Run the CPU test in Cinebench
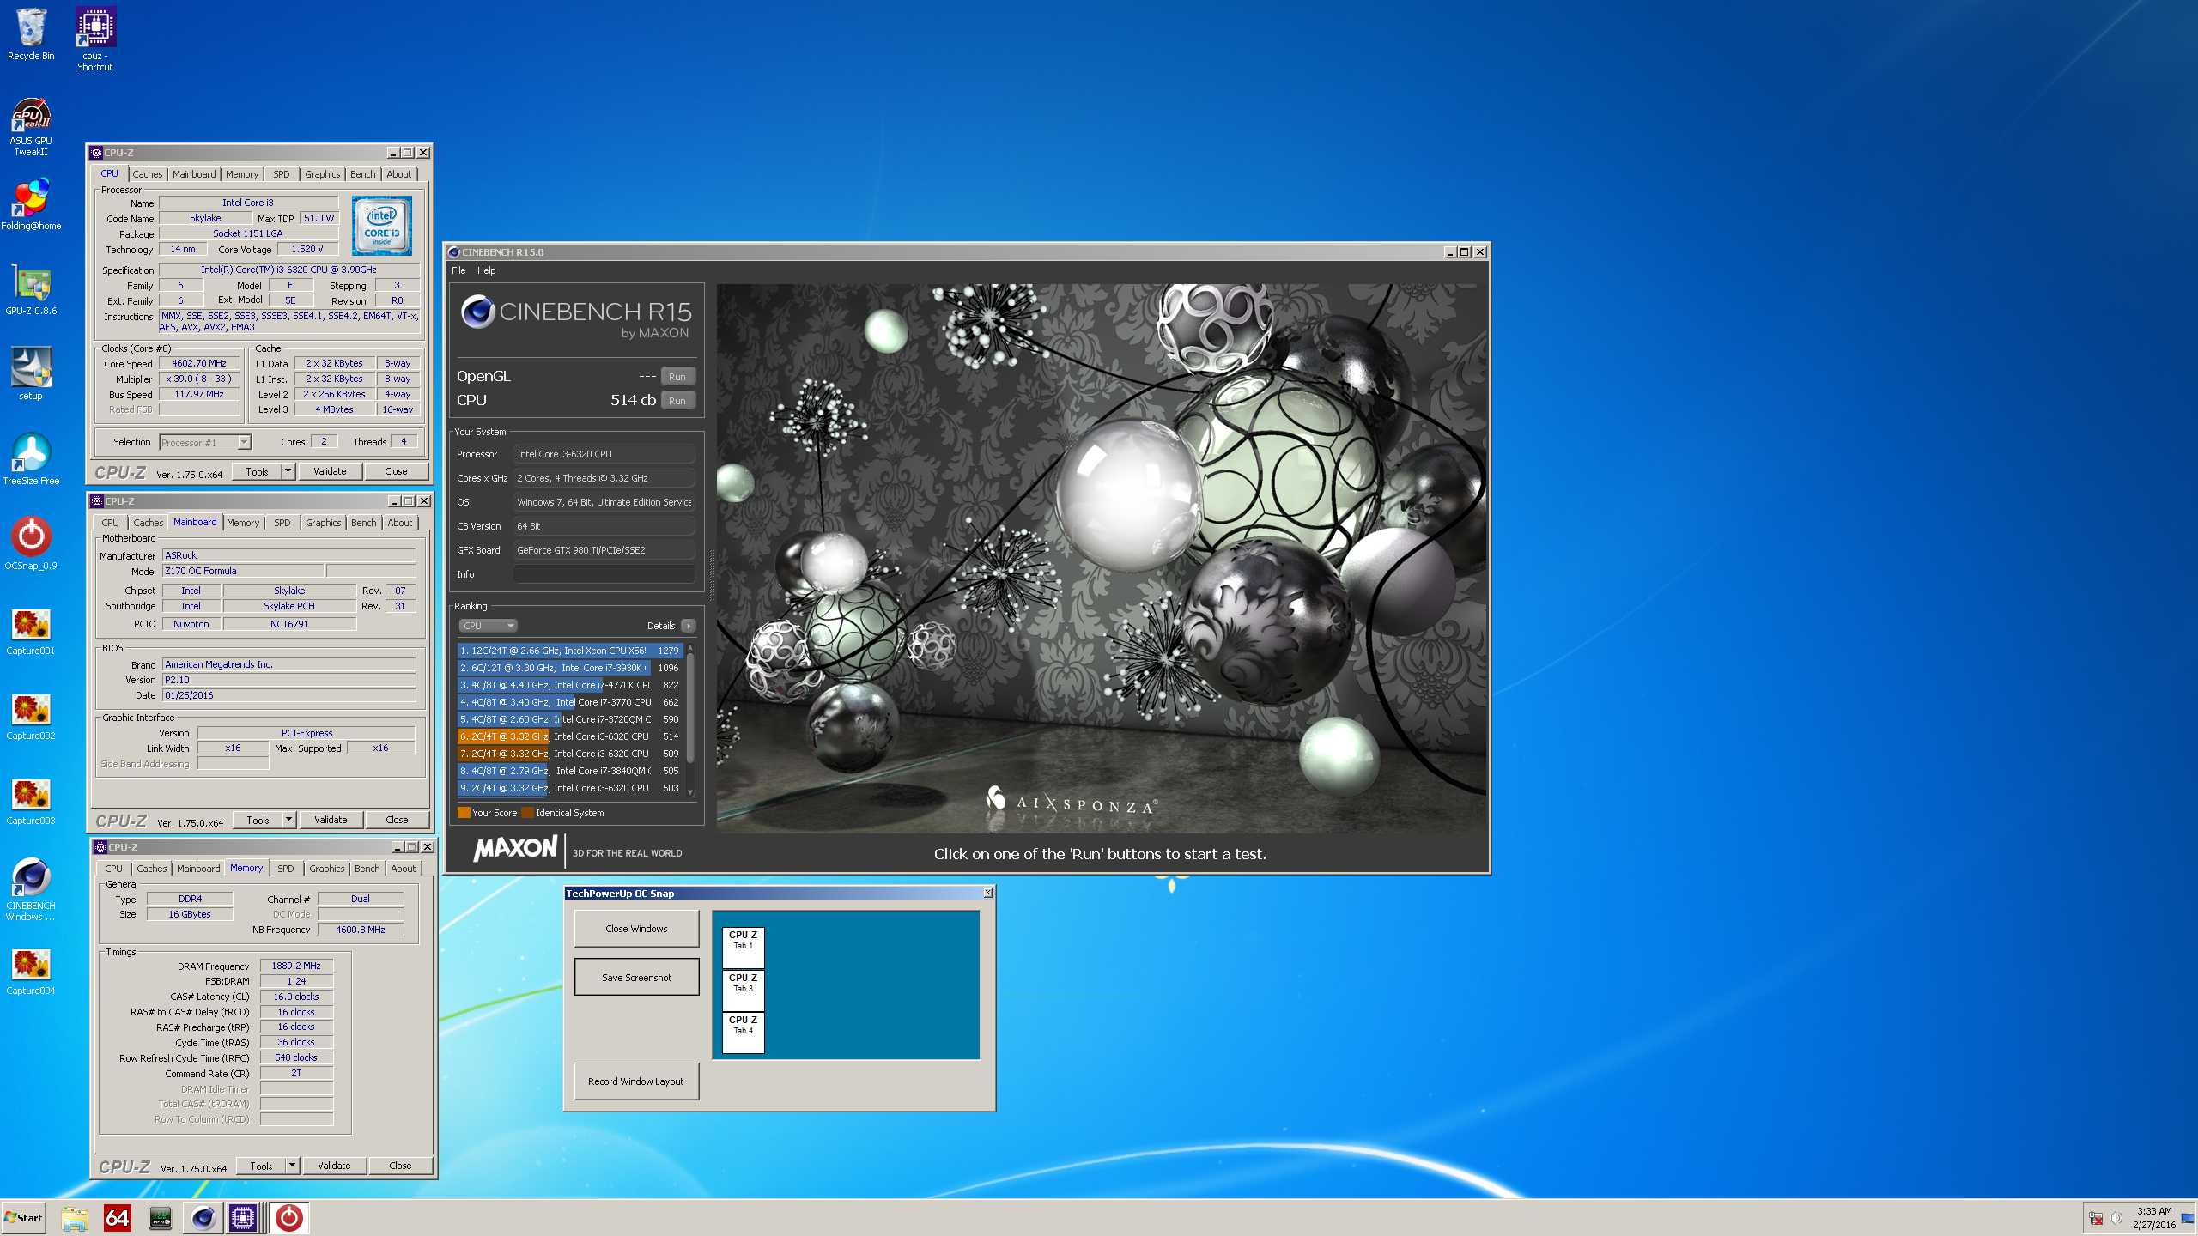 677,401
